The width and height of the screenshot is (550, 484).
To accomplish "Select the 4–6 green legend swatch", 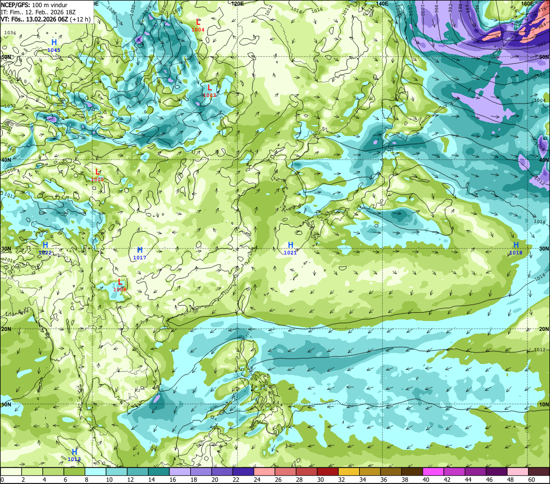I will [x=53, y=472].
